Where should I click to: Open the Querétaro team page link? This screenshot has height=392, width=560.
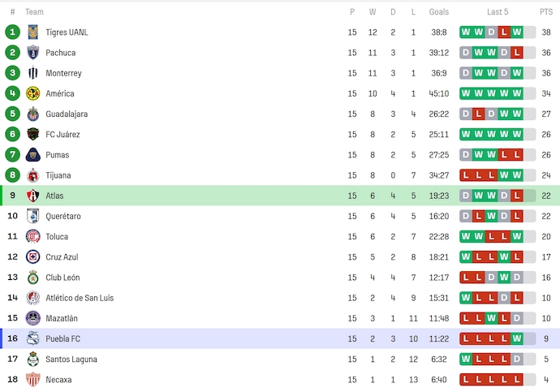(x=63, y=217)
